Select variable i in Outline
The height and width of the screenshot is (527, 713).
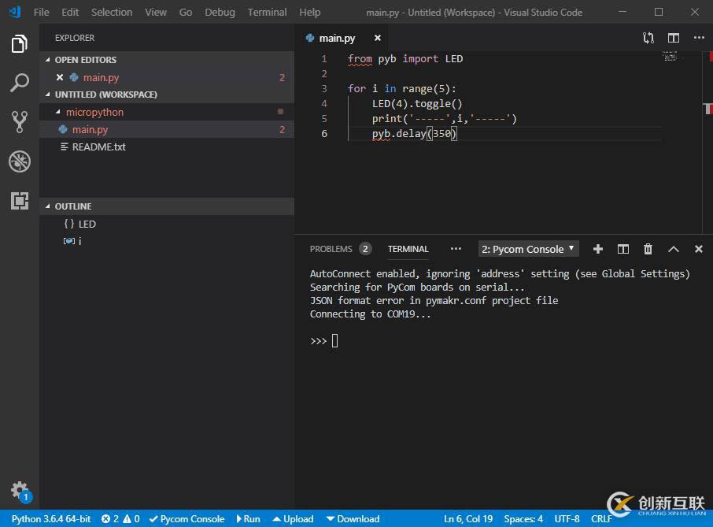[72, 241]
